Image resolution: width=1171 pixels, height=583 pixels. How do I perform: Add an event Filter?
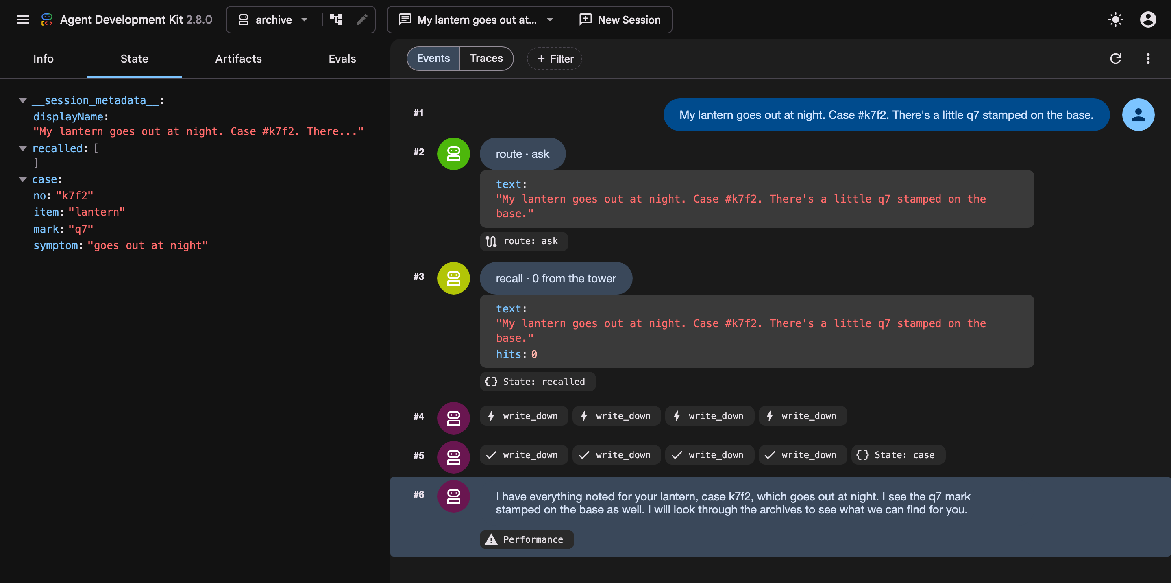555,59
